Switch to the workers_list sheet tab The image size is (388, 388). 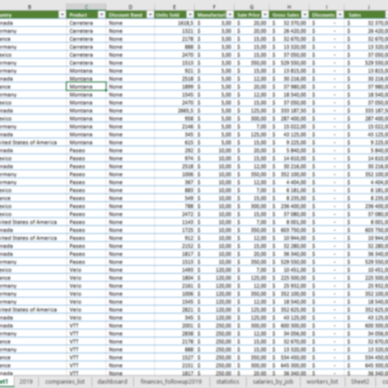(322, 382)
